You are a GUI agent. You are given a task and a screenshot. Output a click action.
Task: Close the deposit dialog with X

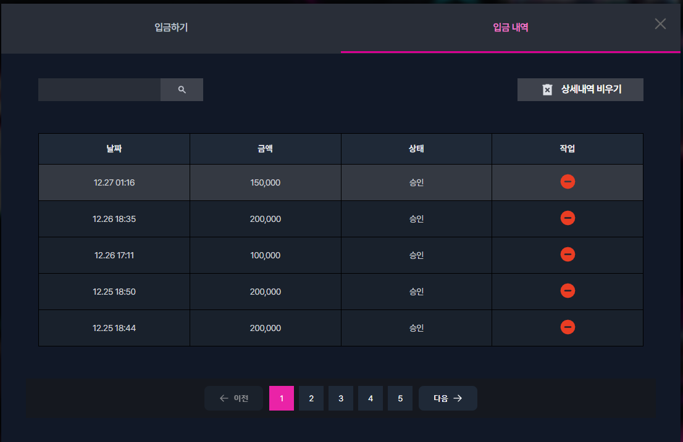click(660, 24)
